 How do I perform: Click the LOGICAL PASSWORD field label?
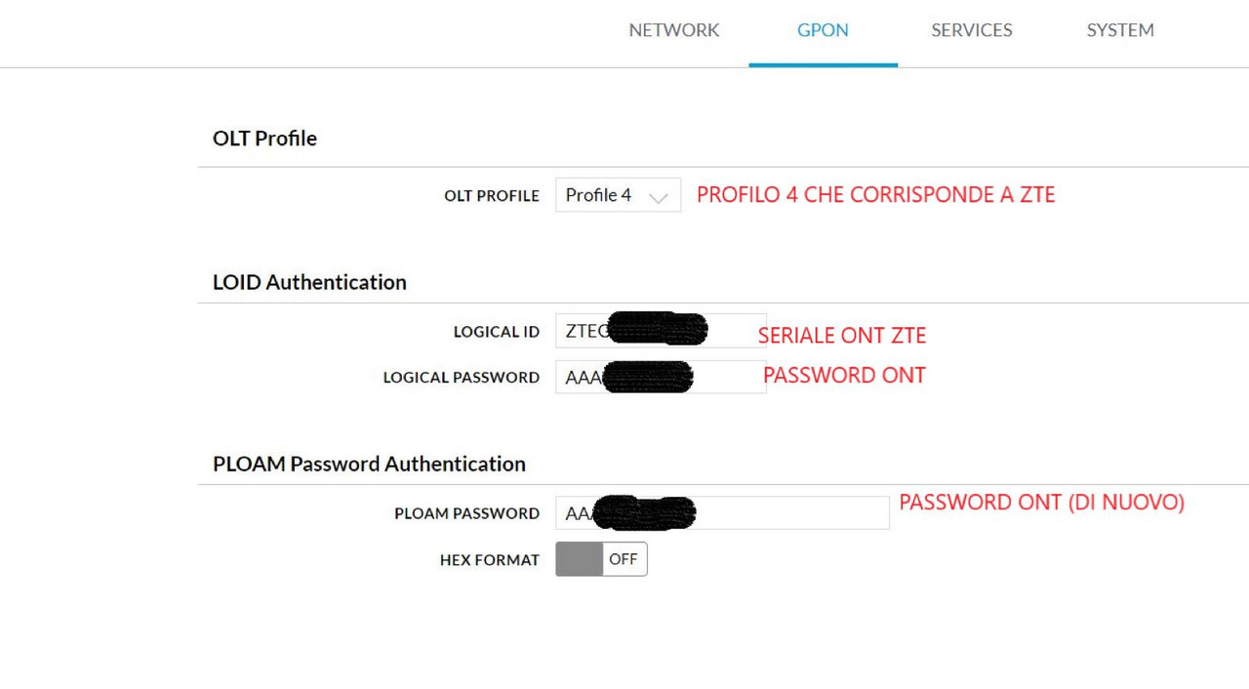pos(461,378)
